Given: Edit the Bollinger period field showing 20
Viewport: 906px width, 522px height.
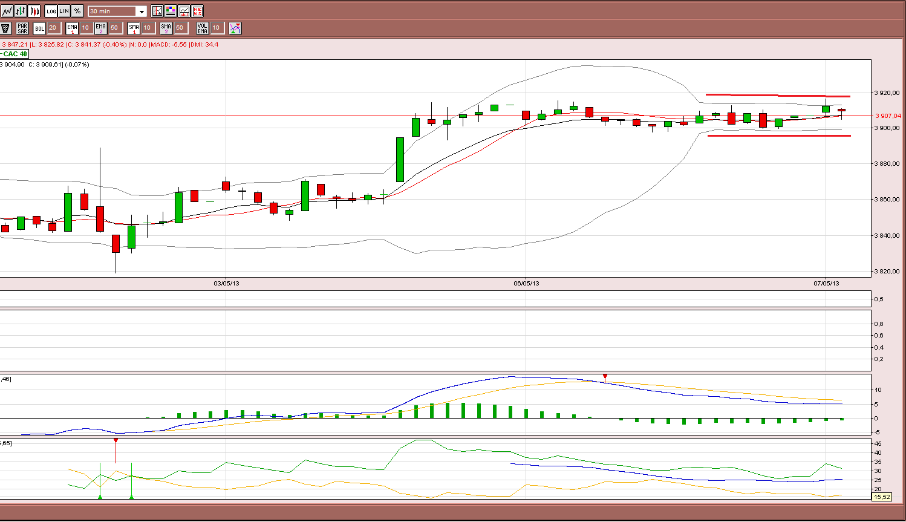Looking at the screenshot, I should (53, 28).
